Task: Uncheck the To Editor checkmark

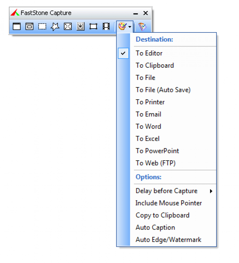Action: coord(123,53)
